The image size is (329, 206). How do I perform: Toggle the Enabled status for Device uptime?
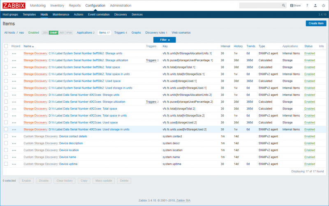point(309,164)
